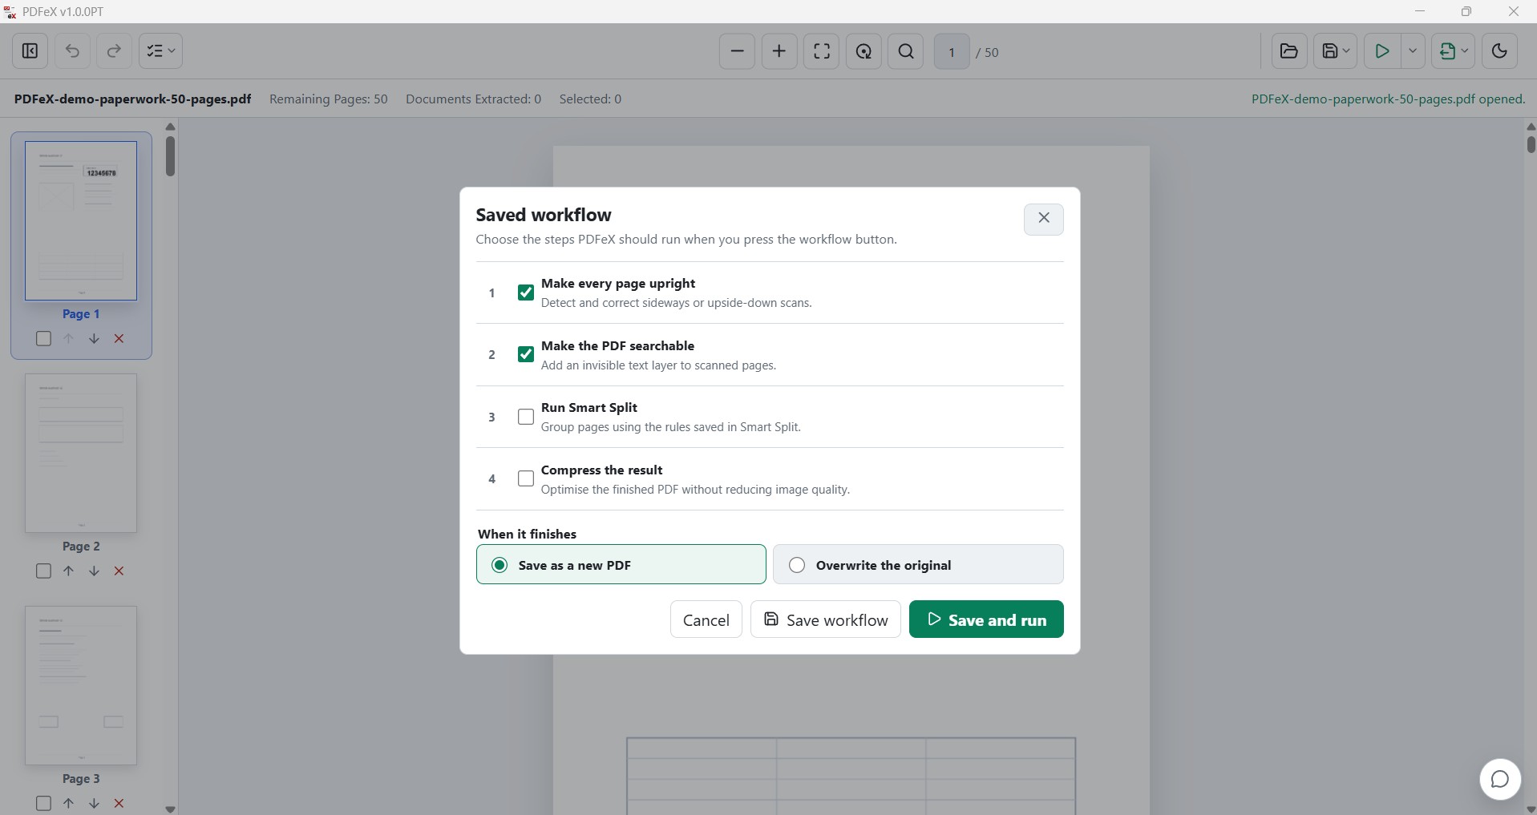This screenshot has width=1537, height=815.
Task: Zoom in with the plus icon
Action: click(x=779, y=51)
